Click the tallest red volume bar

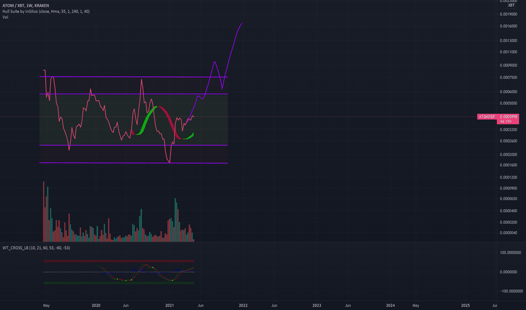43,211
